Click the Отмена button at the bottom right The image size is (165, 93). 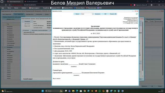pyautogui.click(x=160, y=86)
